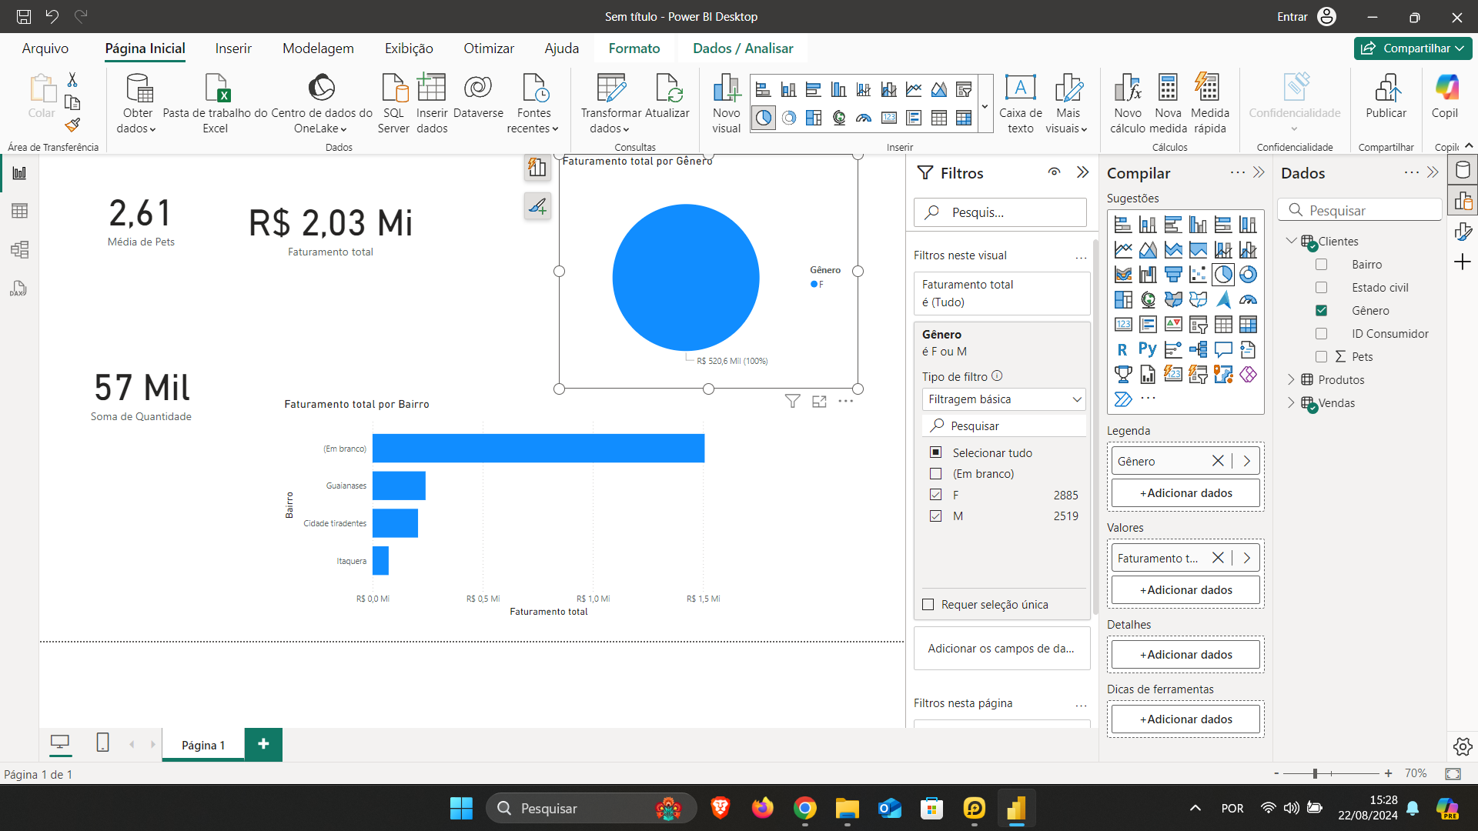Click Adicionar dados under Legenda
The image size is (1478, 831).
click(1185, 493)
